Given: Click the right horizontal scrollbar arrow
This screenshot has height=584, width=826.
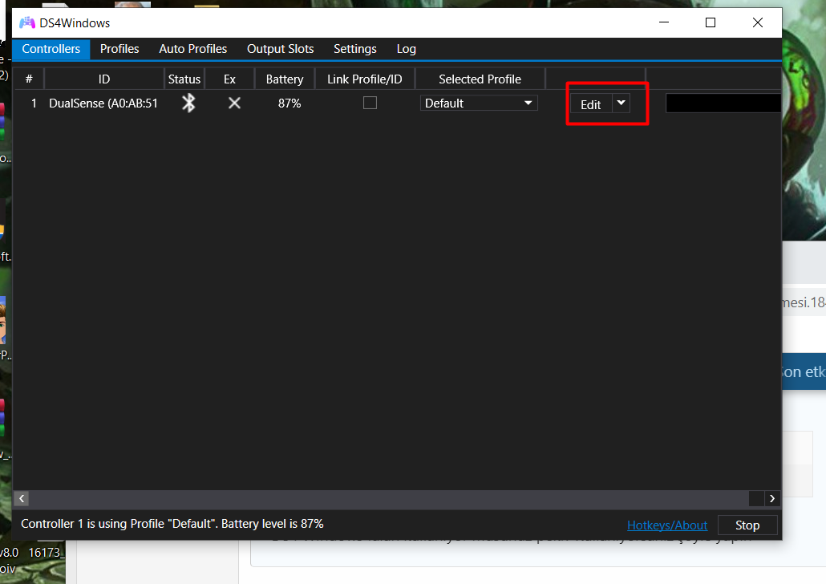Looking at the screenshot, I should tap(771, 498).
